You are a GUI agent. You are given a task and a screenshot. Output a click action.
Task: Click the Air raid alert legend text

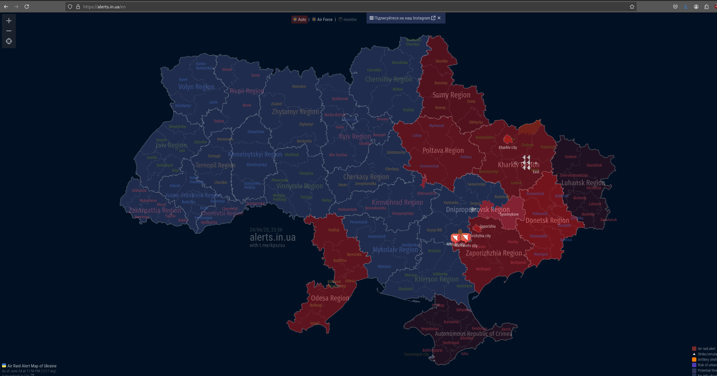coord(707,349)
